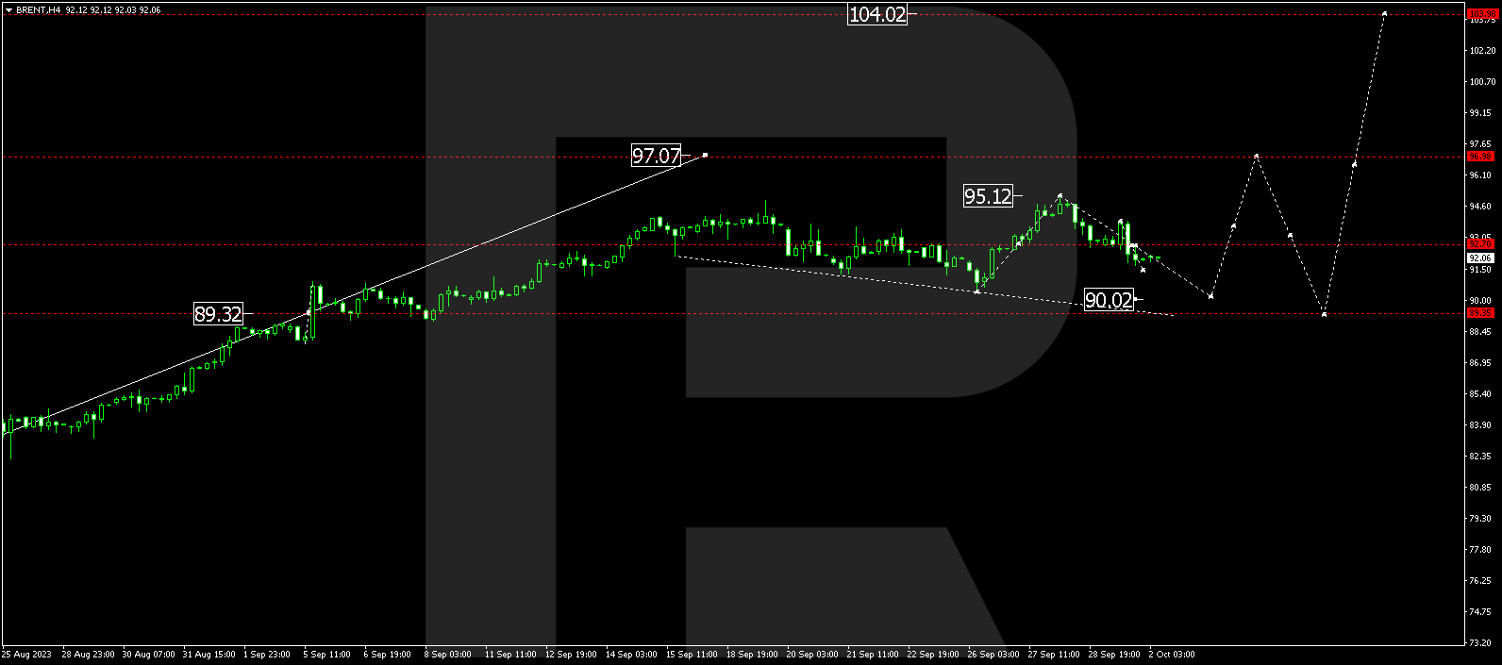Select the forecast peak marker on 96.98 line
1502x665 pixels.
click(1256, 156)
